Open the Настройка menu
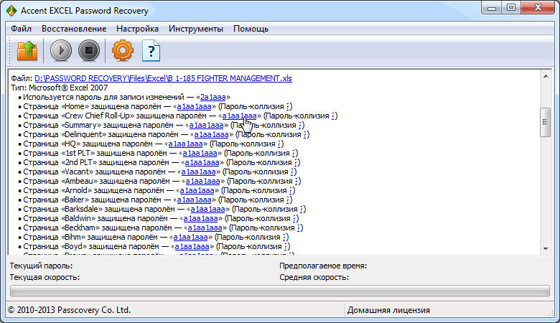The image size is (560, 323). pos(137,29)
